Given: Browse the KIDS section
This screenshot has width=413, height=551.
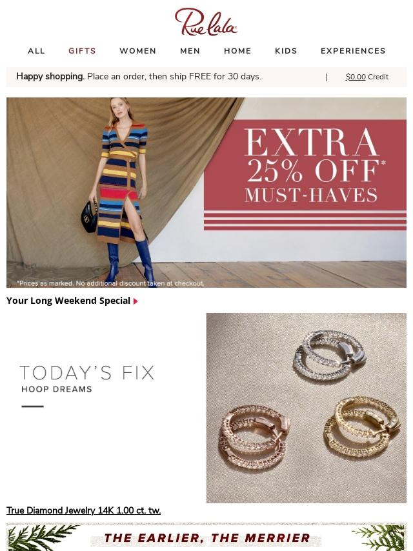Looking at the screenshot, I should coord(286,51).
